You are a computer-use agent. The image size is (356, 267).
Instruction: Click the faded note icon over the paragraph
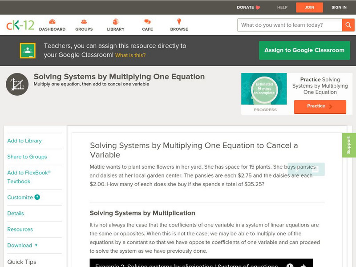(315, 170)
